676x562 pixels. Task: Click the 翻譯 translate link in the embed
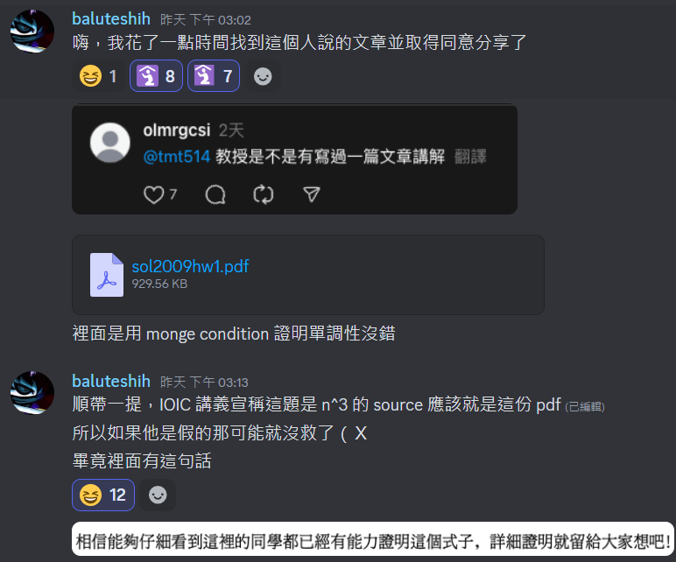[x=470, y=157]
